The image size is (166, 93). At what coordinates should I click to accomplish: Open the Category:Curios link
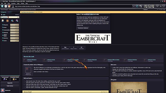tap(152, 60)
